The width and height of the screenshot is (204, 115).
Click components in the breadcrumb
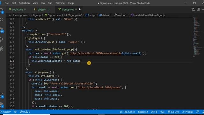point(22,15)
